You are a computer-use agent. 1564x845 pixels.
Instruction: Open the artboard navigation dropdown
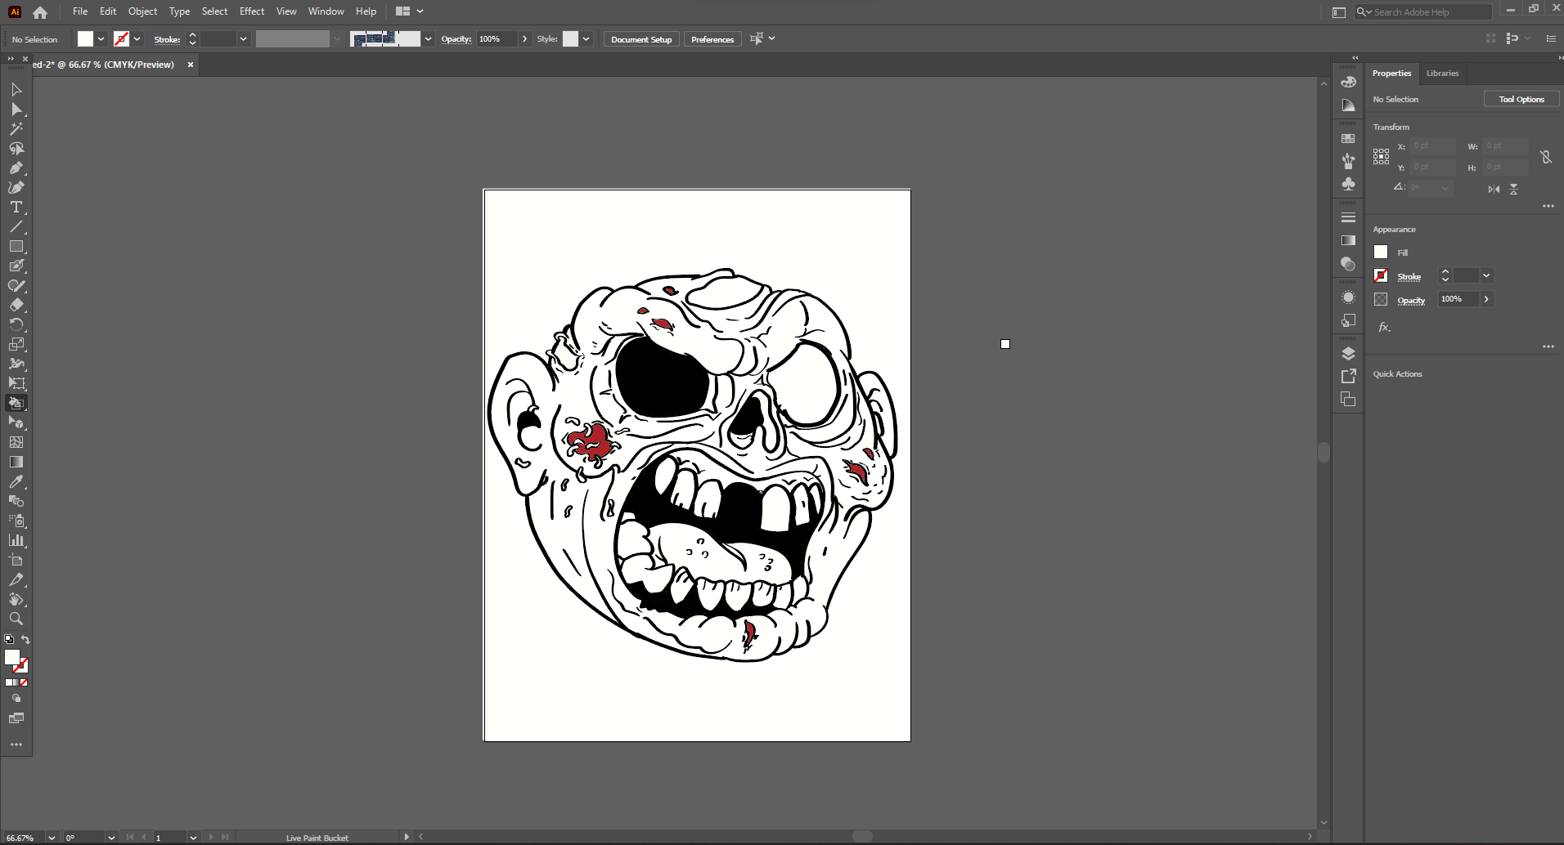point(193,838)
